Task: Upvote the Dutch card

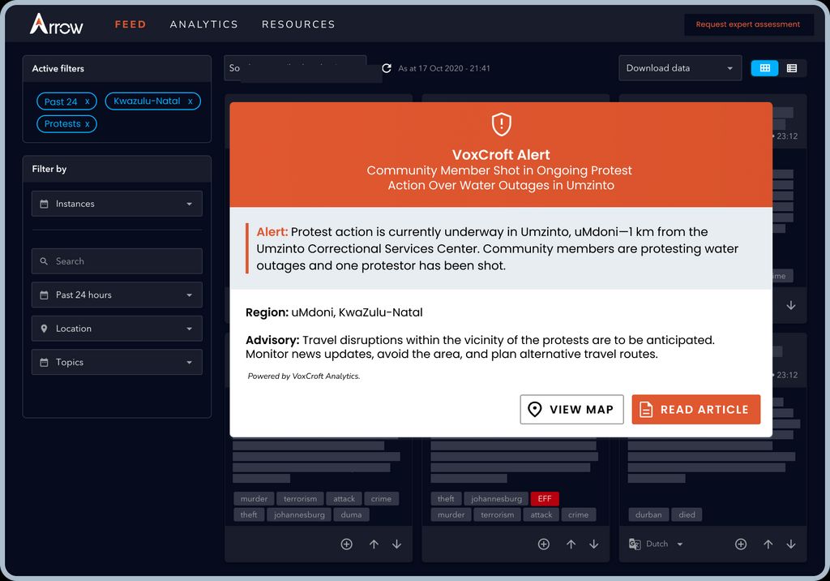Action: pos(768,544)
